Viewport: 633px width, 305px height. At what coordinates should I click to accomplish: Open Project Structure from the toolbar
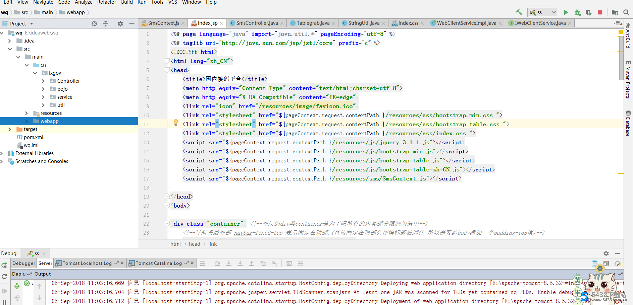tap(615, 12)
